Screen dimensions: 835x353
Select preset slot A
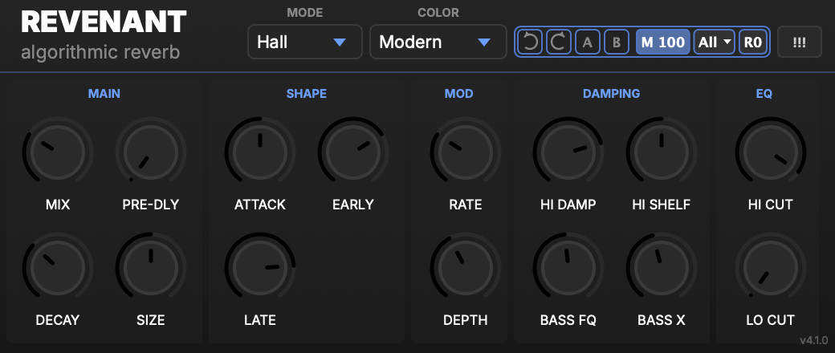[x=588, y=42]
